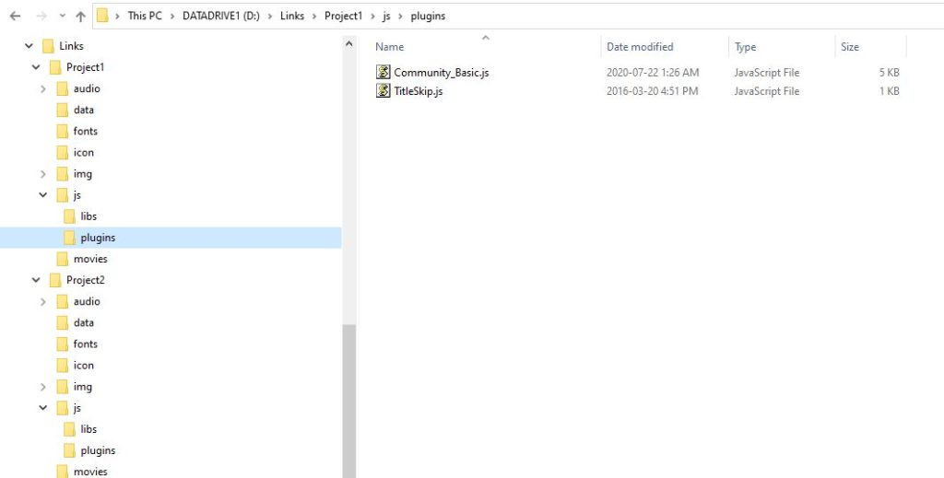Sort files by Date modified column
This screenshot has height=478, width=944.
pyautogui.click(x=640, y=47)
